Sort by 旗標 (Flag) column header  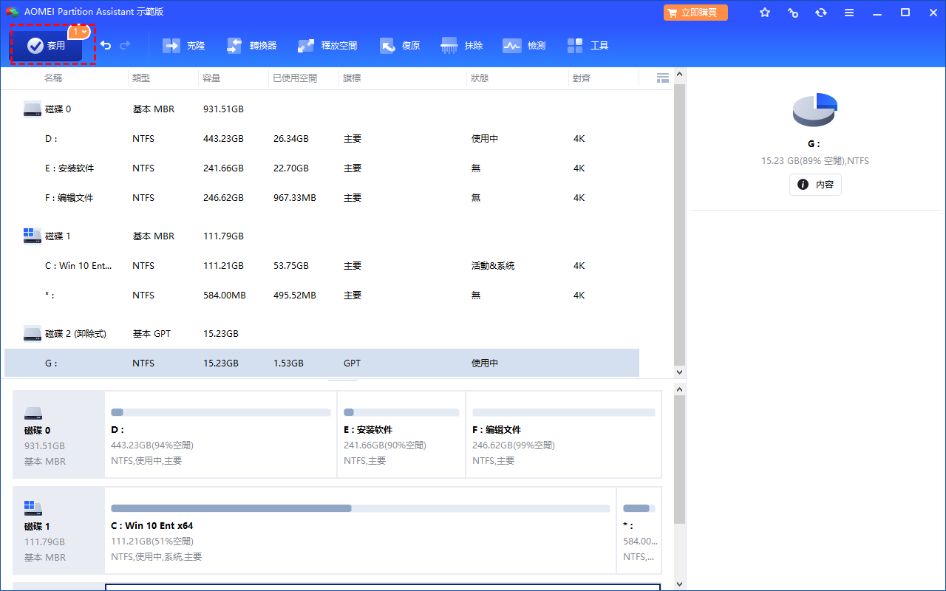pos(352,78)
